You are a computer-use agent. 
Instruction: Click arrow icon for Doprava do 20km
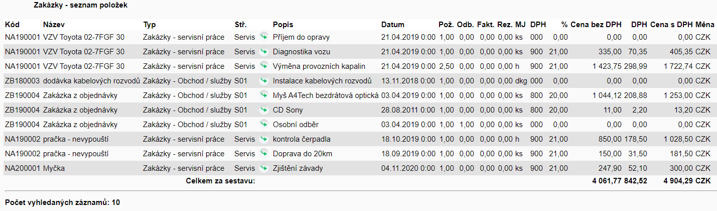(x=264, y=153)
